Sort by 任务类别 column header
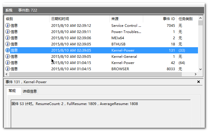 click(x=187, y=19)
